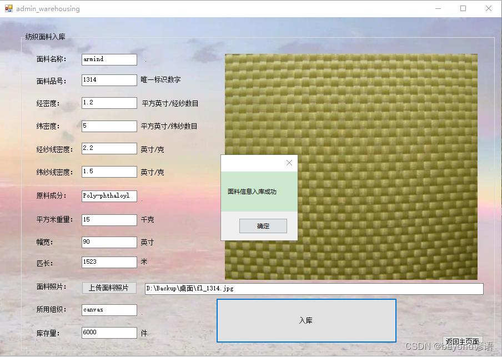Viewport: 502px width, 357px height.
Task: Click the 所用组织 field containing canvas
Action: (x=109, y=310)
